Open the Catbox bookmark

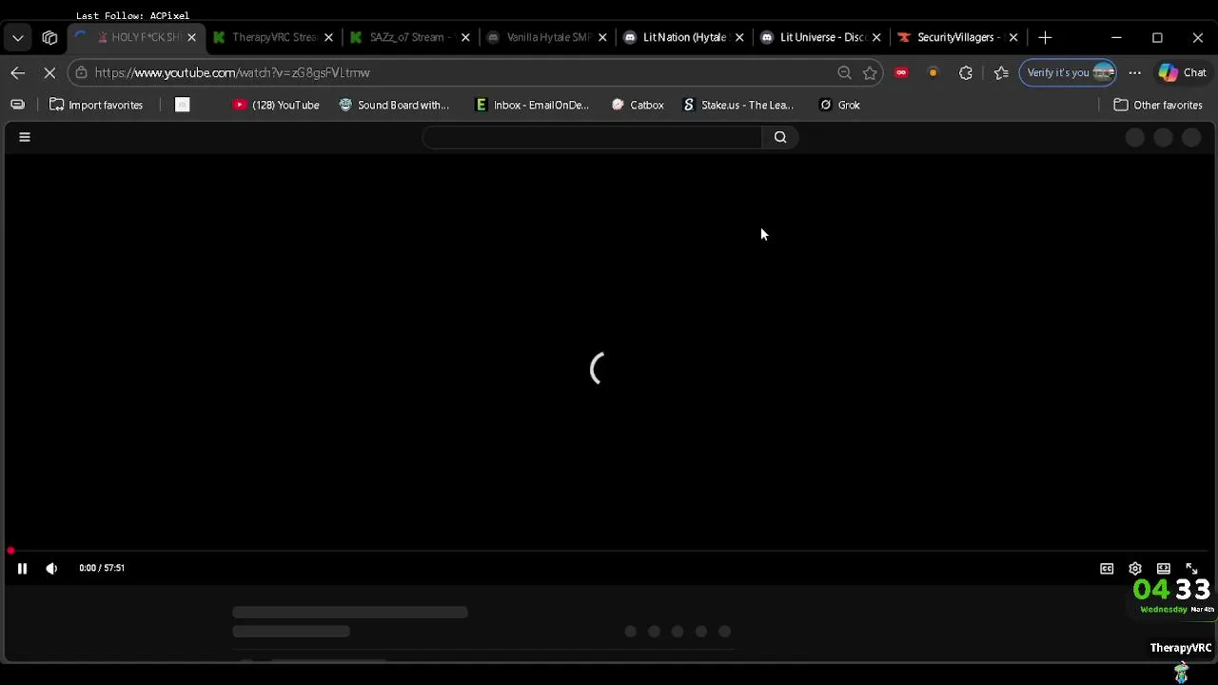(638, 105)
